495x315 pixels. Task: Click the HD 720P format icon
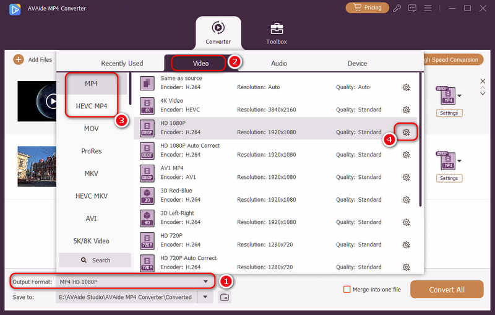(147, 241)
